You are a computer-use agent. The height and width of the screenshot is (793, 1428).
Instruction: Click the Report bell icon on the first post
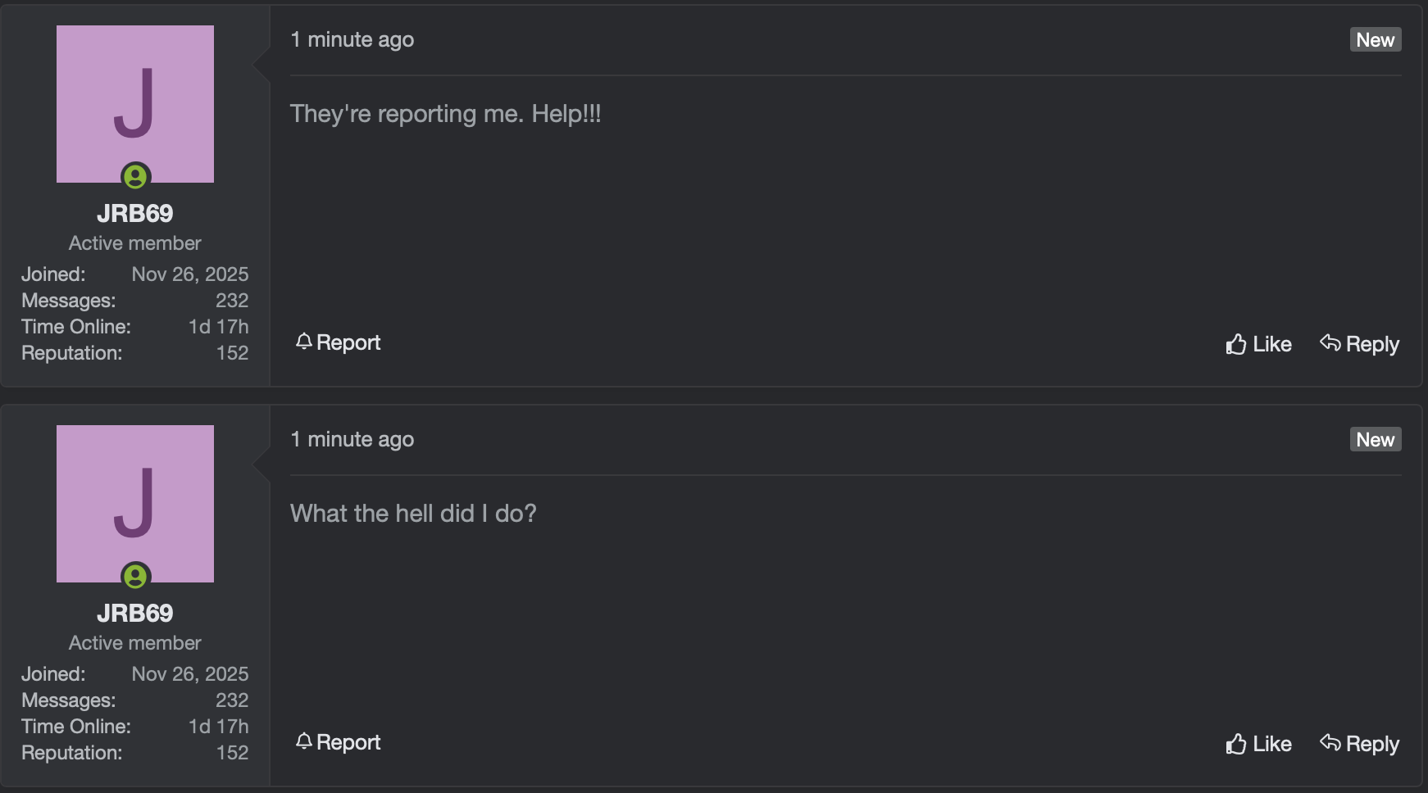(305, 343)
